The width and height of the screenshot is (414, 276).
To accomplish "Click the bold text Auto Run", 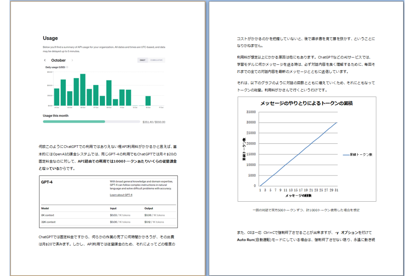I will point(245,240).
